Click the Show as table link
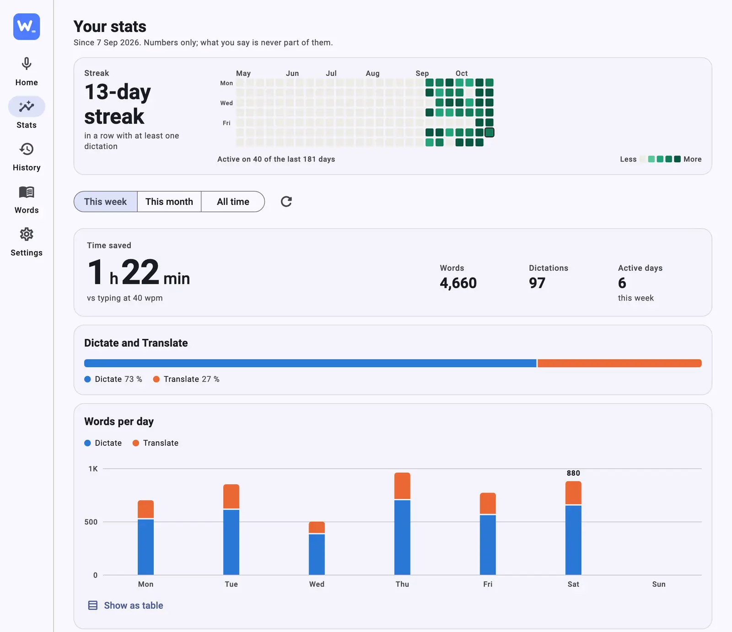 (134, 605)
